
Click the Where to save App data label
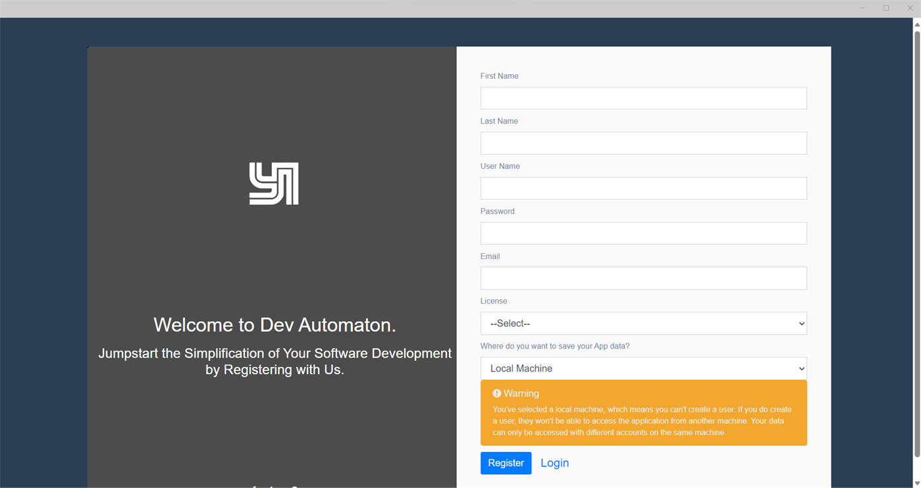point(555,345)
